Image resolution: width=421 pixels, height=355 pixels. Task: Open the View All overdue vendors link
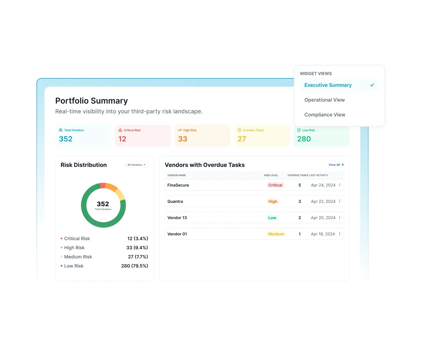point(336,165)
